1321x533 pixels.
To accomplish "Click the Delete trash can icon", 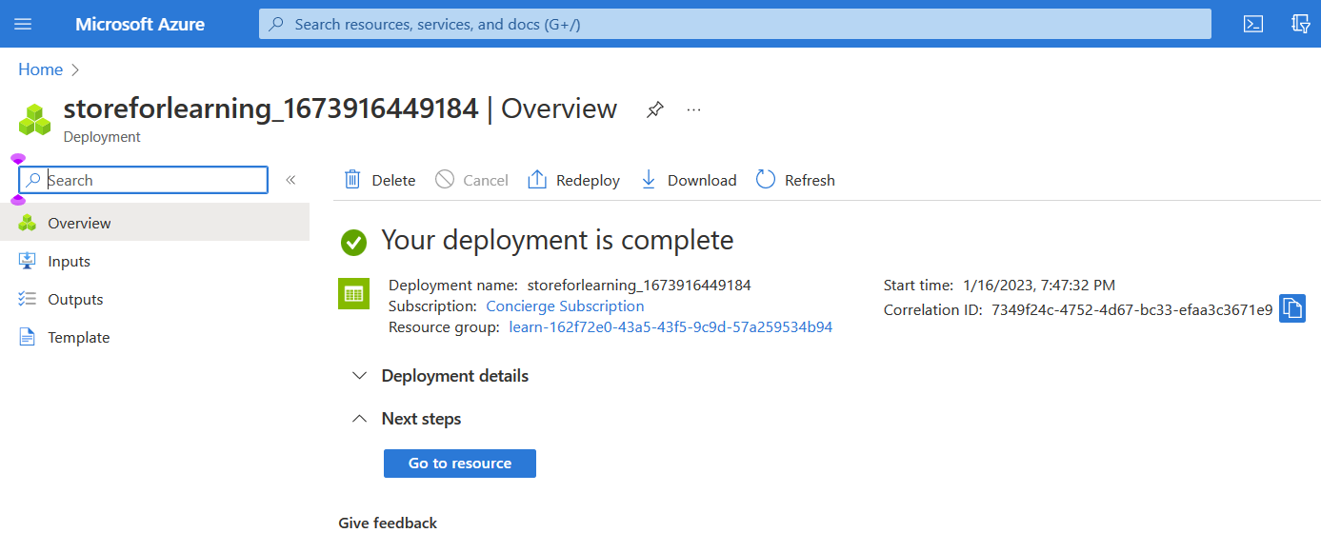I will (352, 180).
